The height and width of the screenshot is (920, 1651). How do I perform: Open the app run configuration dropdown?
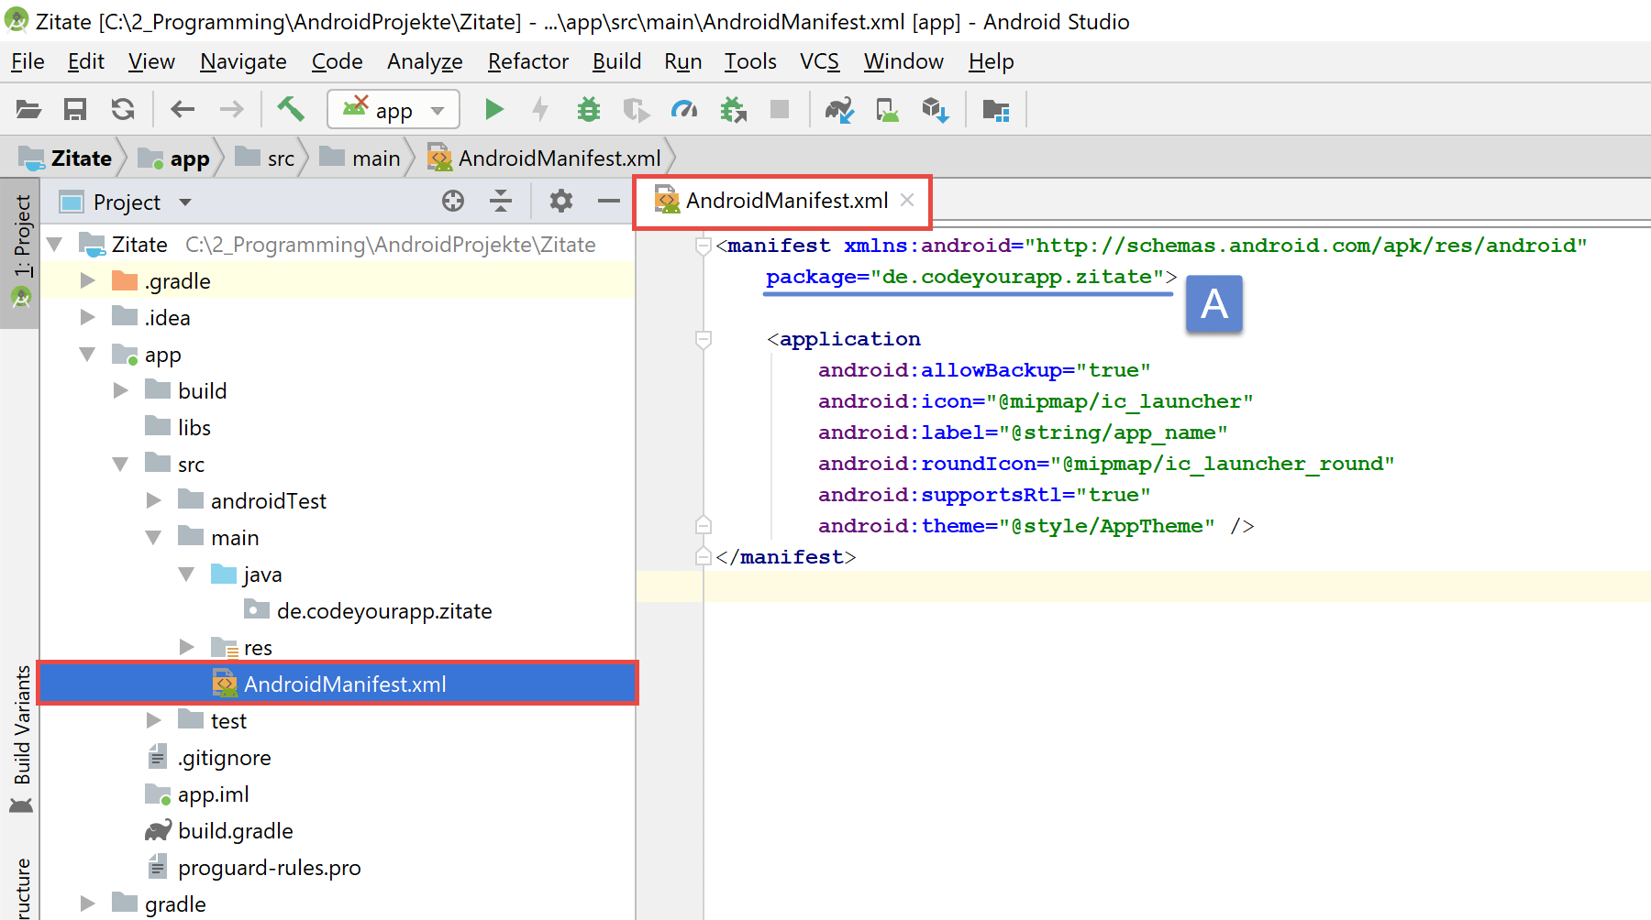click(x=393, y=110)
